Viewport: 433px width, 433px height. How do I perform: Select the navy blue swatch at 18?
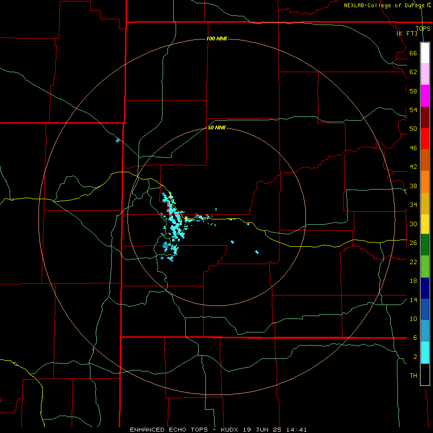pos(425,288)
